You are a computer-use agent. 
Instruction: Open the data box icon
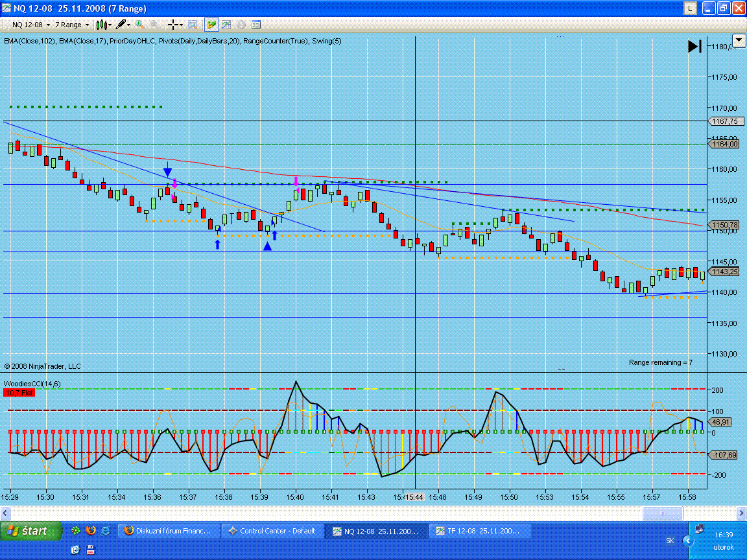tap(193, 25)
